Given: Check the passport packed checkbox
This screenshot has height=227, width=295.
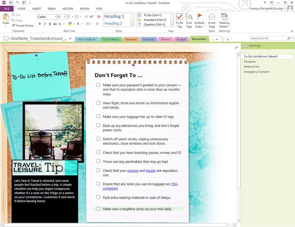Looking at the screenshot, I should (98, 85).
